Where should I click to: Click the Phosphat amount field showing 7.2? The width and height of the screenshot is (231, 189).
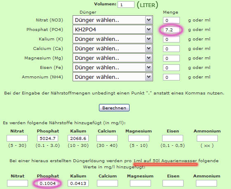pos(171,30)
